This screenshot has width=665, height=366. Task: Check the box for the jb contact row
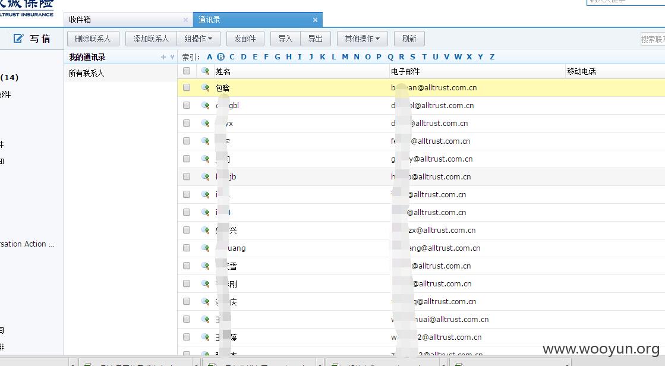pyautogui.click(x=187, y=176)
